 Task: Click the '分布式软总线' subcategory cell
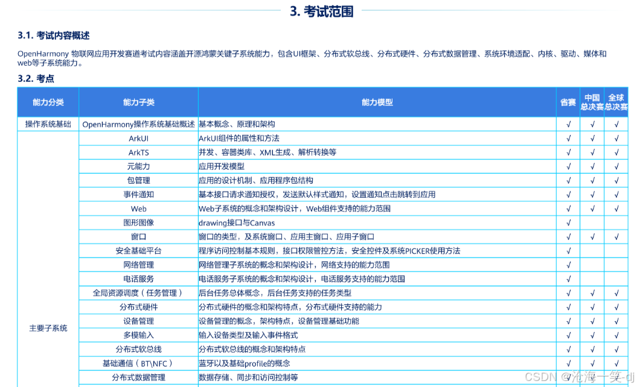(138, 349)
